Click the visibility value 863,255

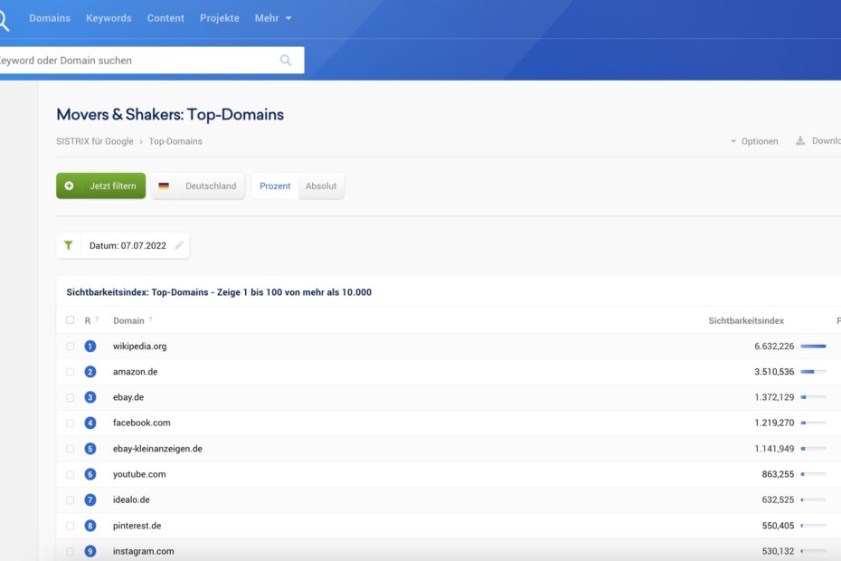coord(778,474)
